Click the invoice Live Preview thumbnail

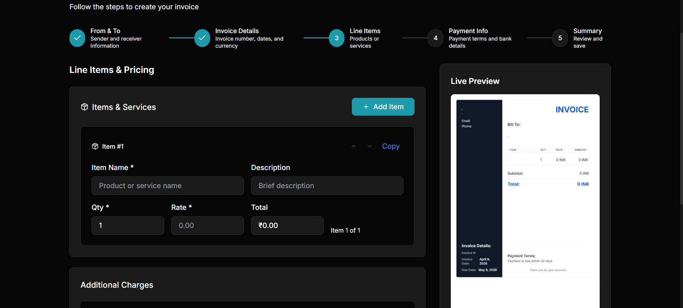pos(525,188)
